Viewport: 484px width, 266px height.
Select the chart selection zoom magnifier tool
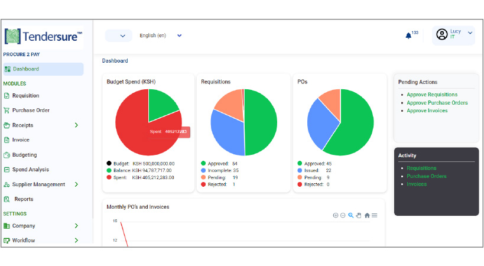point(350,215)
